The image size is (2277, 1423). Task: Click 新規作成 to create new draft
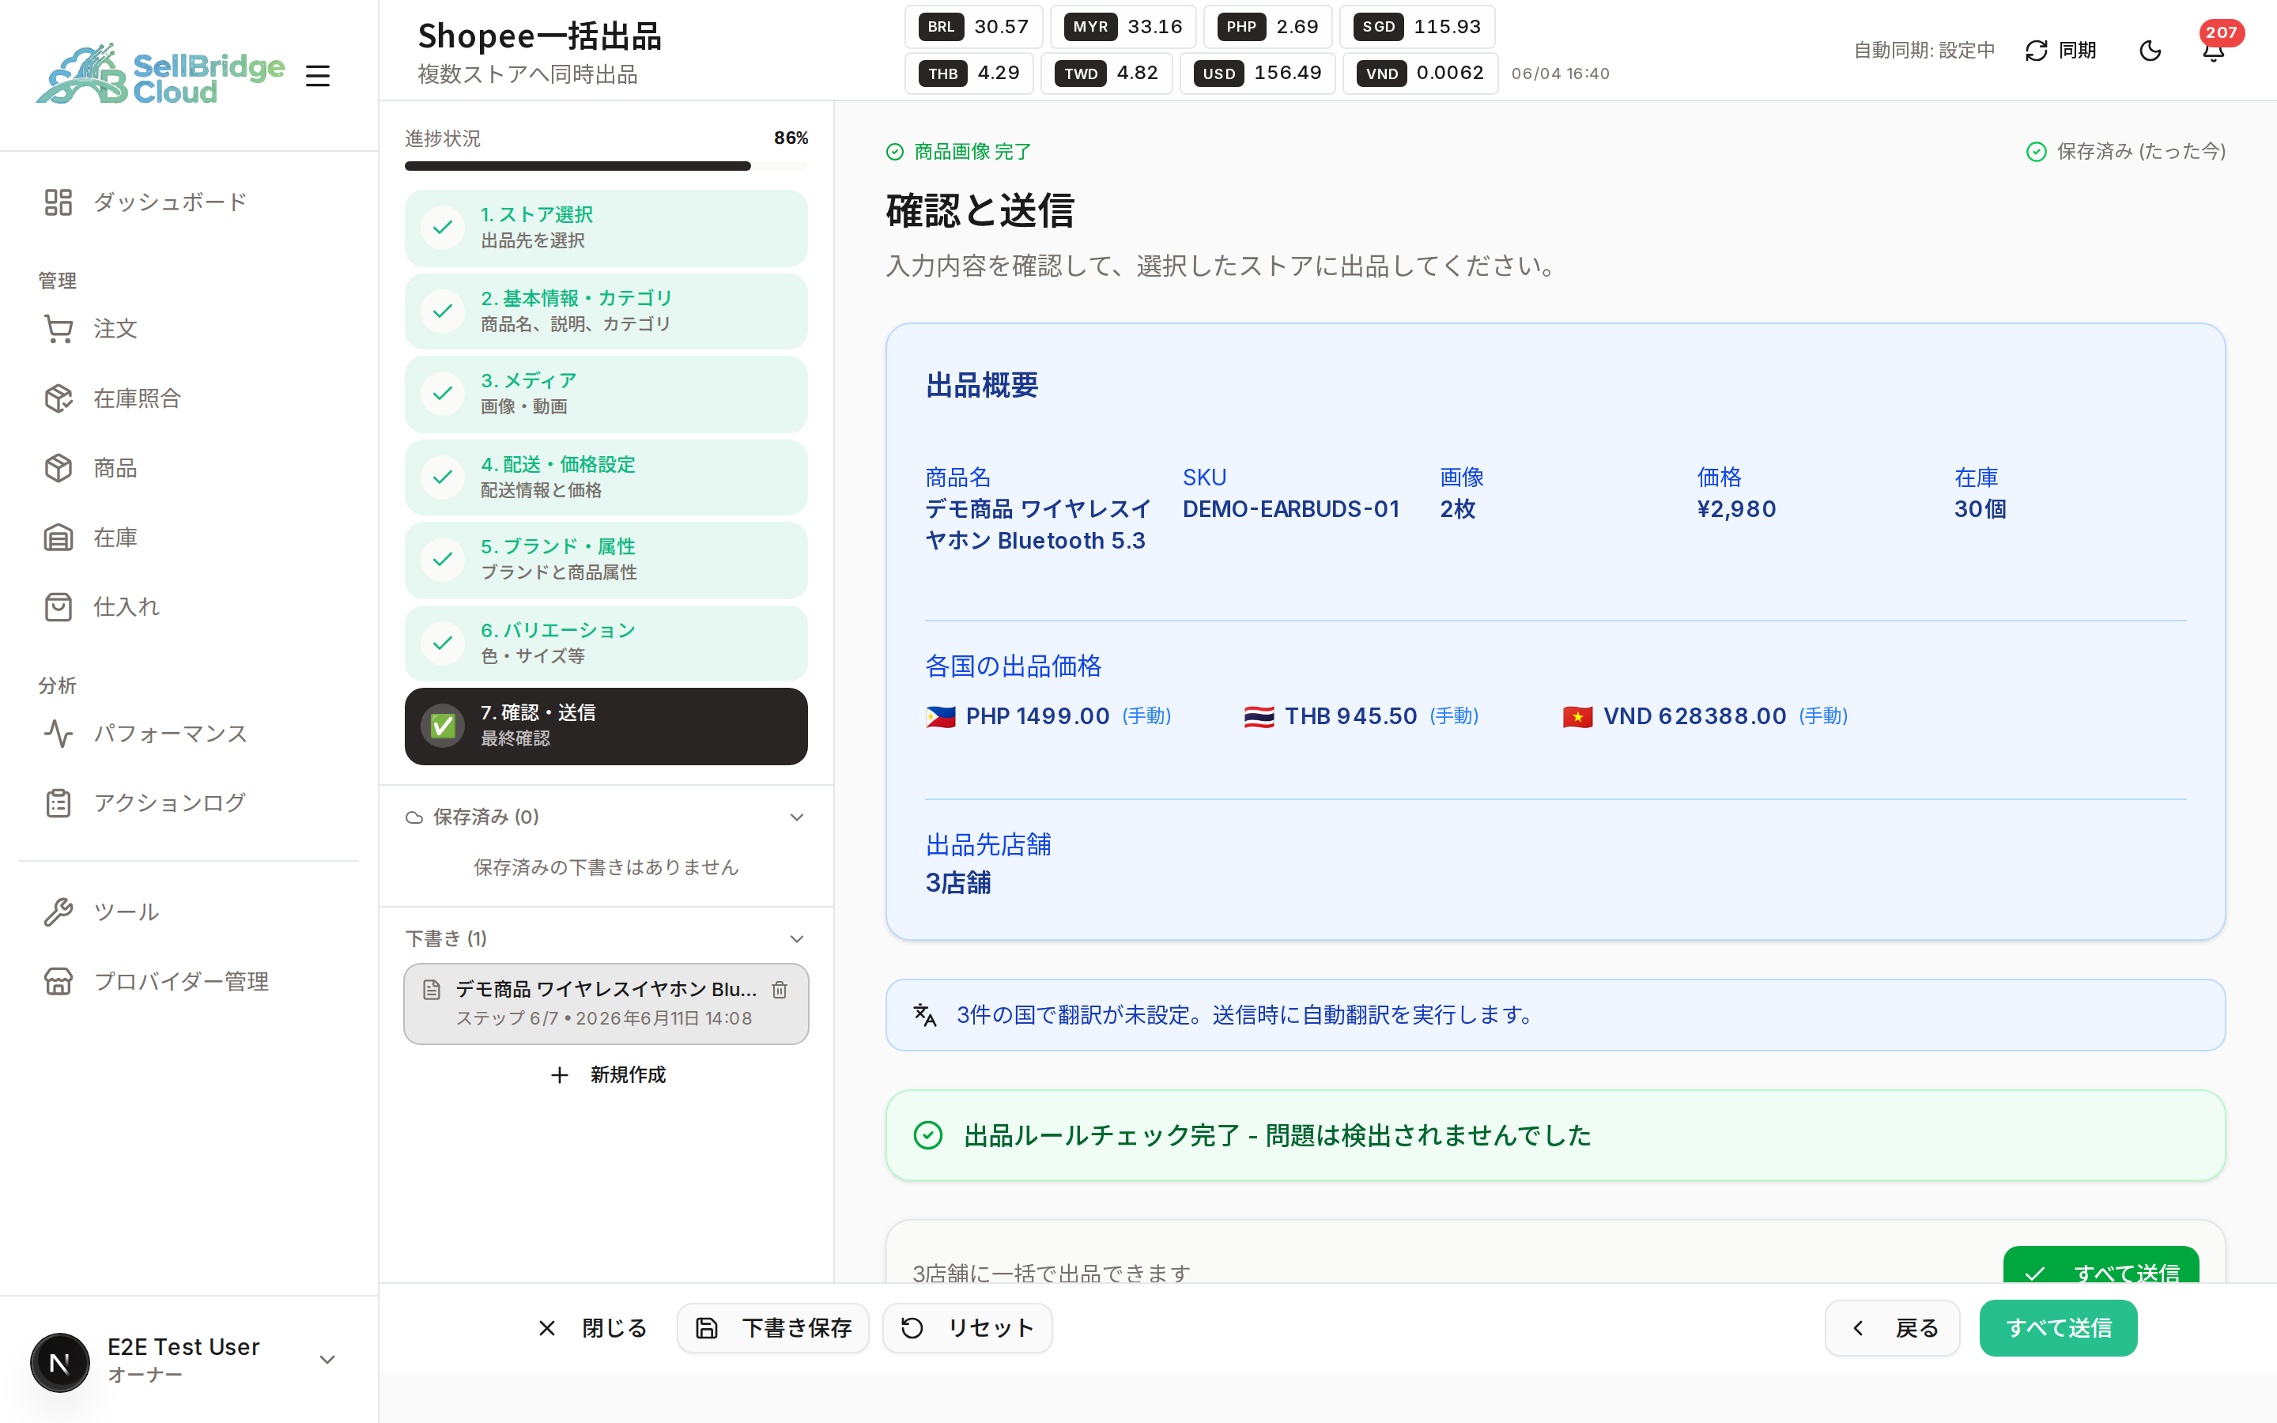click(x=607, y=1075)
